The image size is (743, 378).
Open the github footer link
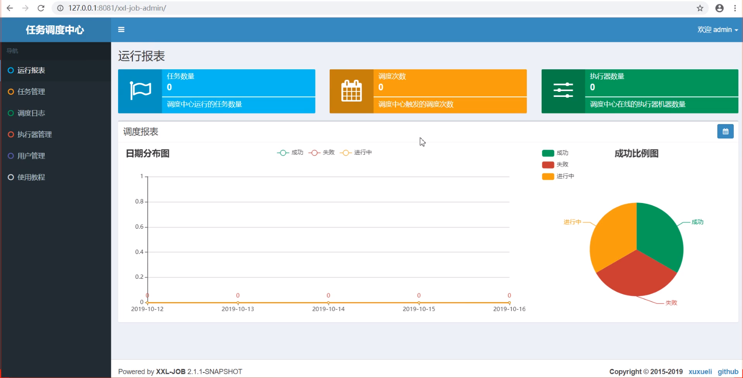point(728,372)
